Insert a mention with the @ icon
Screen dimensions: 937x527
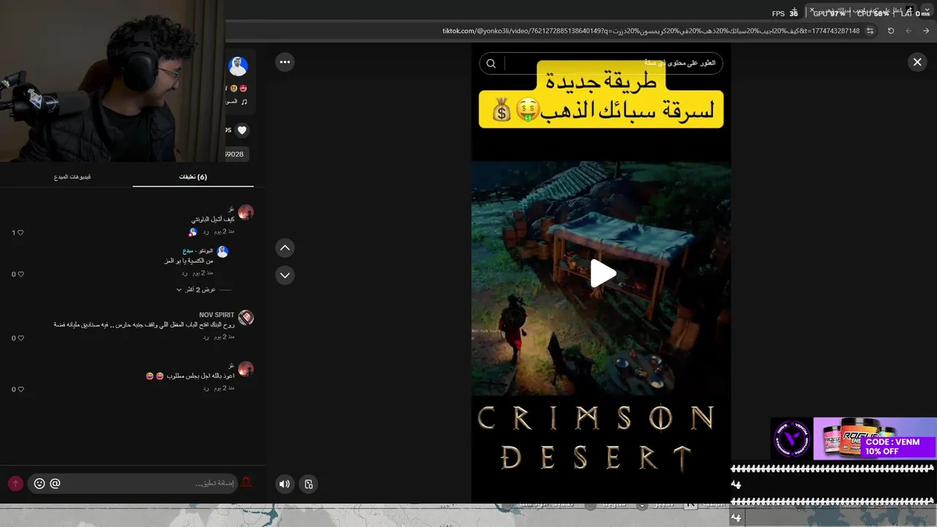55,483
